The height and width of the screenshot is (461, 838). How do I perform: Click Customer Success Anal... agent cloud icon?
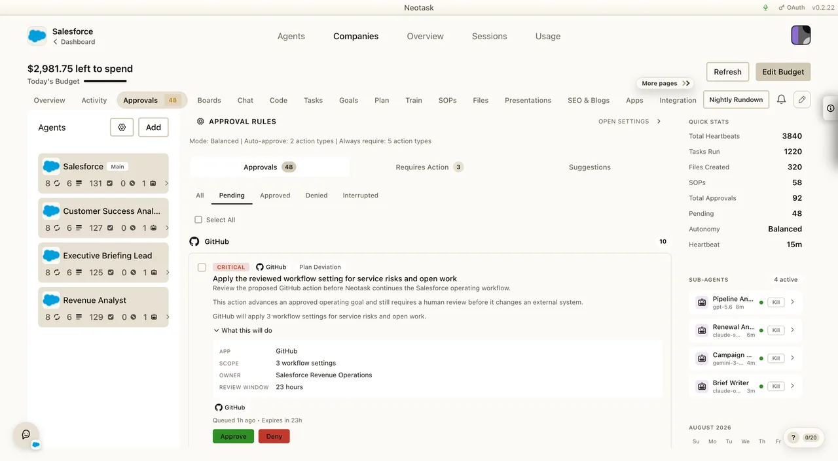(51, 211)
